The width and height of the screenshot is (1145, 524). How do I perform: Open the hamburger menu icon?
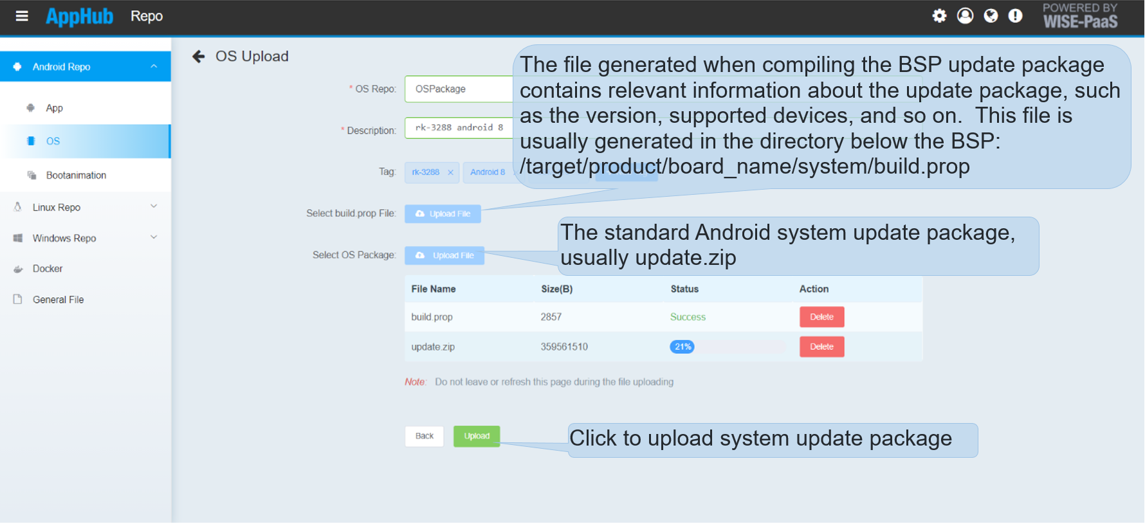click(22, 16)
